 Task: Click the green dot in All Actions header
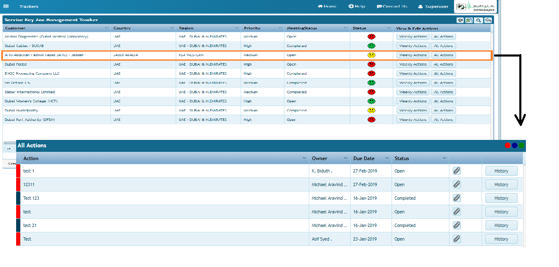(x=521, y=145)
